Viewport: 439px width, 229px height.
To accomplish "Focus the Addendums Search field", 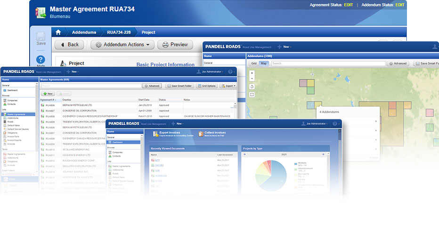I will 328,63.
